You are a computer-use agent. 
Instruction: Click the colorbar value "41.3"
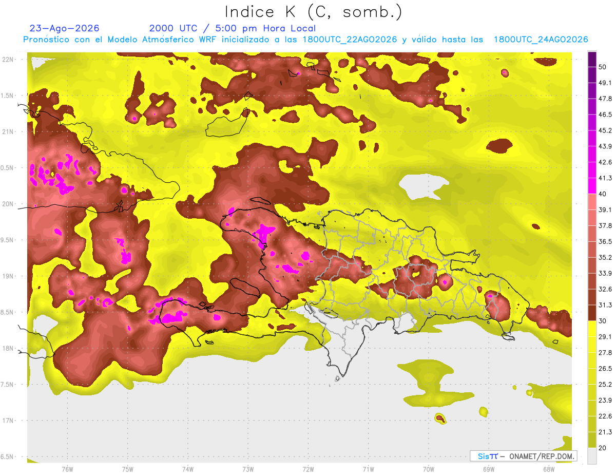pyautogui.click(x=605, y=178)
